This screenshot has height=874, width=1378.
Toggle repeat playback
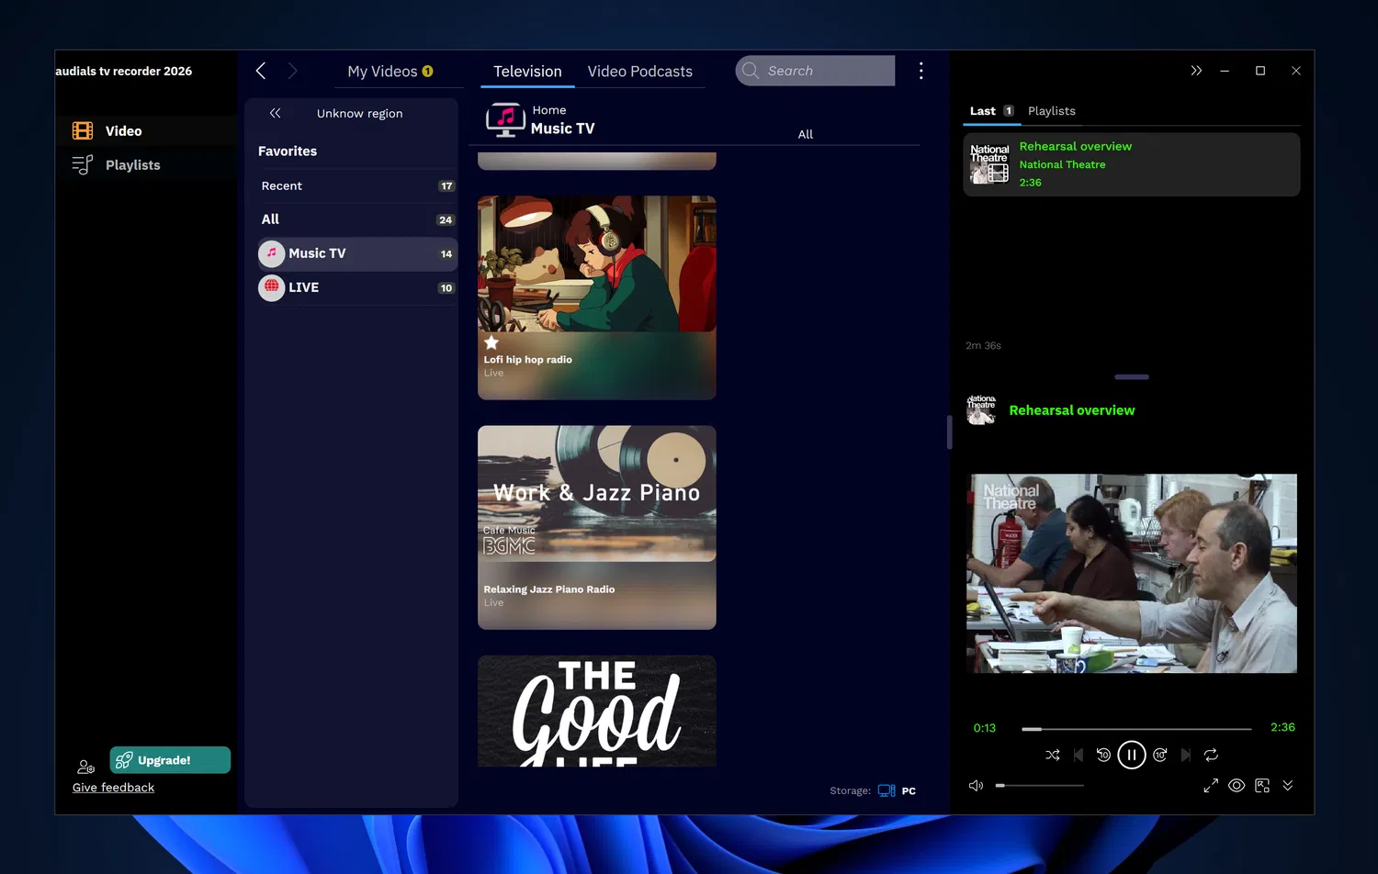click(1211, 755)
